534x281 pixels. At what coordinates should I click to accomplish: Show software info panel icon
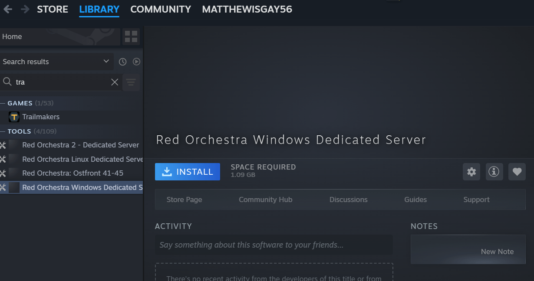pyautogui.click(x=494, y=172)
